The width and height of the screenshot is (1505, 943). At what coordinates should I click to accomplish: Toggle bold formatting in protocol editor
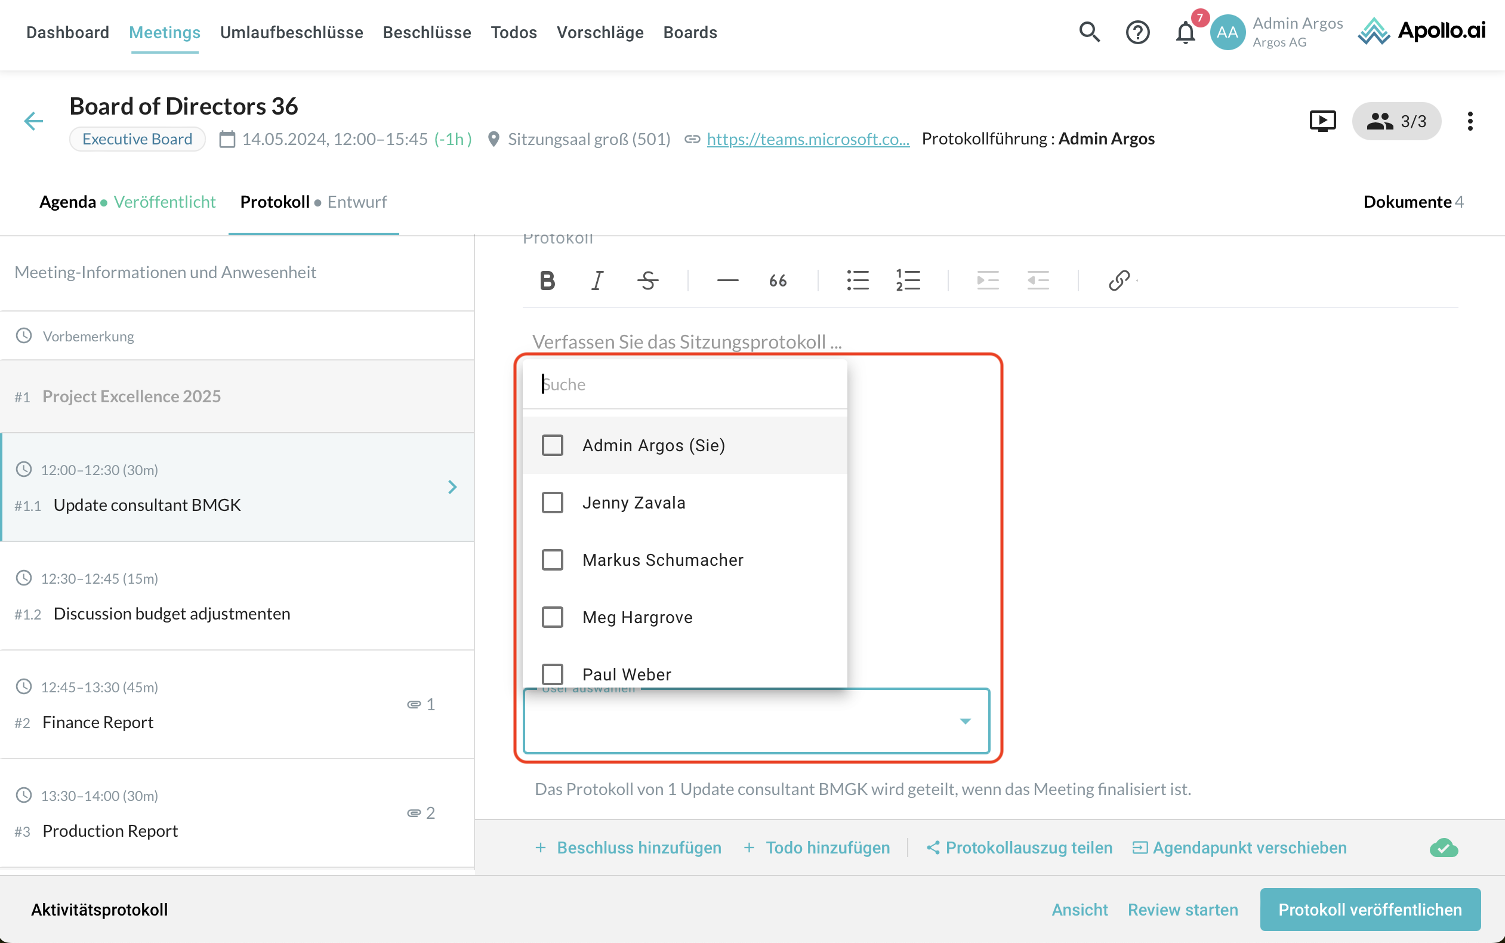[547, 281]
